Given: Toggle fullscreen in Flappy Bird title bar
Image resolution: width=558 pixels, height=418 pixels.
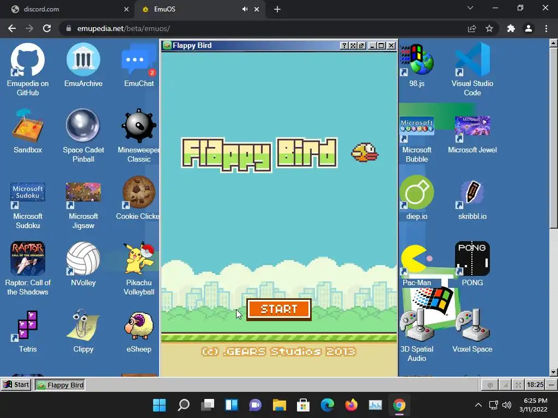Looking at the screenshot, I should (353, 46).
